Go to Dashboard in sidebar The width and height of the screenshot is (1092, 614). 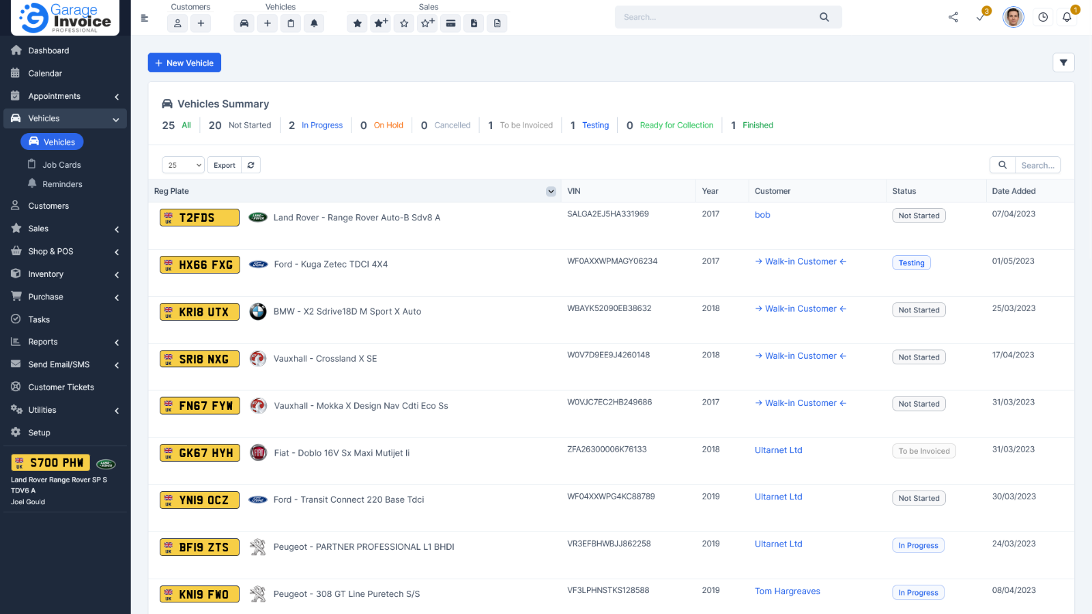tap(48, 50)
